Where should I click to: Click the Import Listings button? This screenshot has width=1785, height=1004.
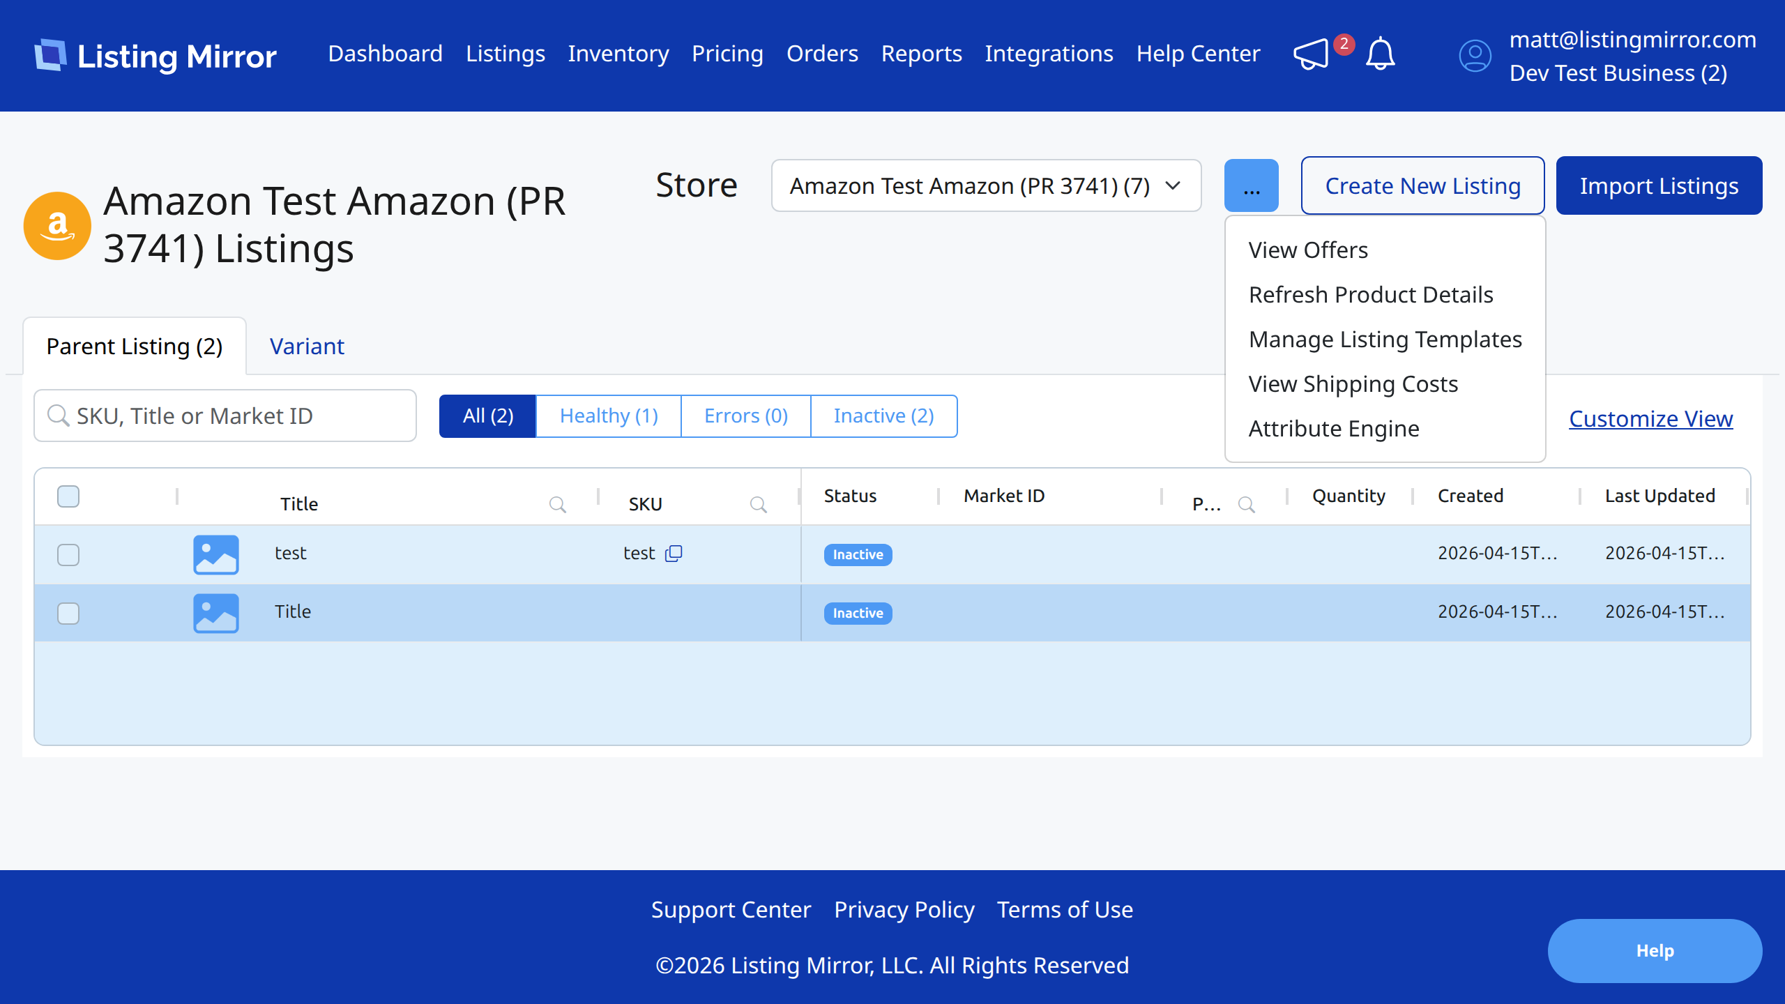[x=1659, y=185]
